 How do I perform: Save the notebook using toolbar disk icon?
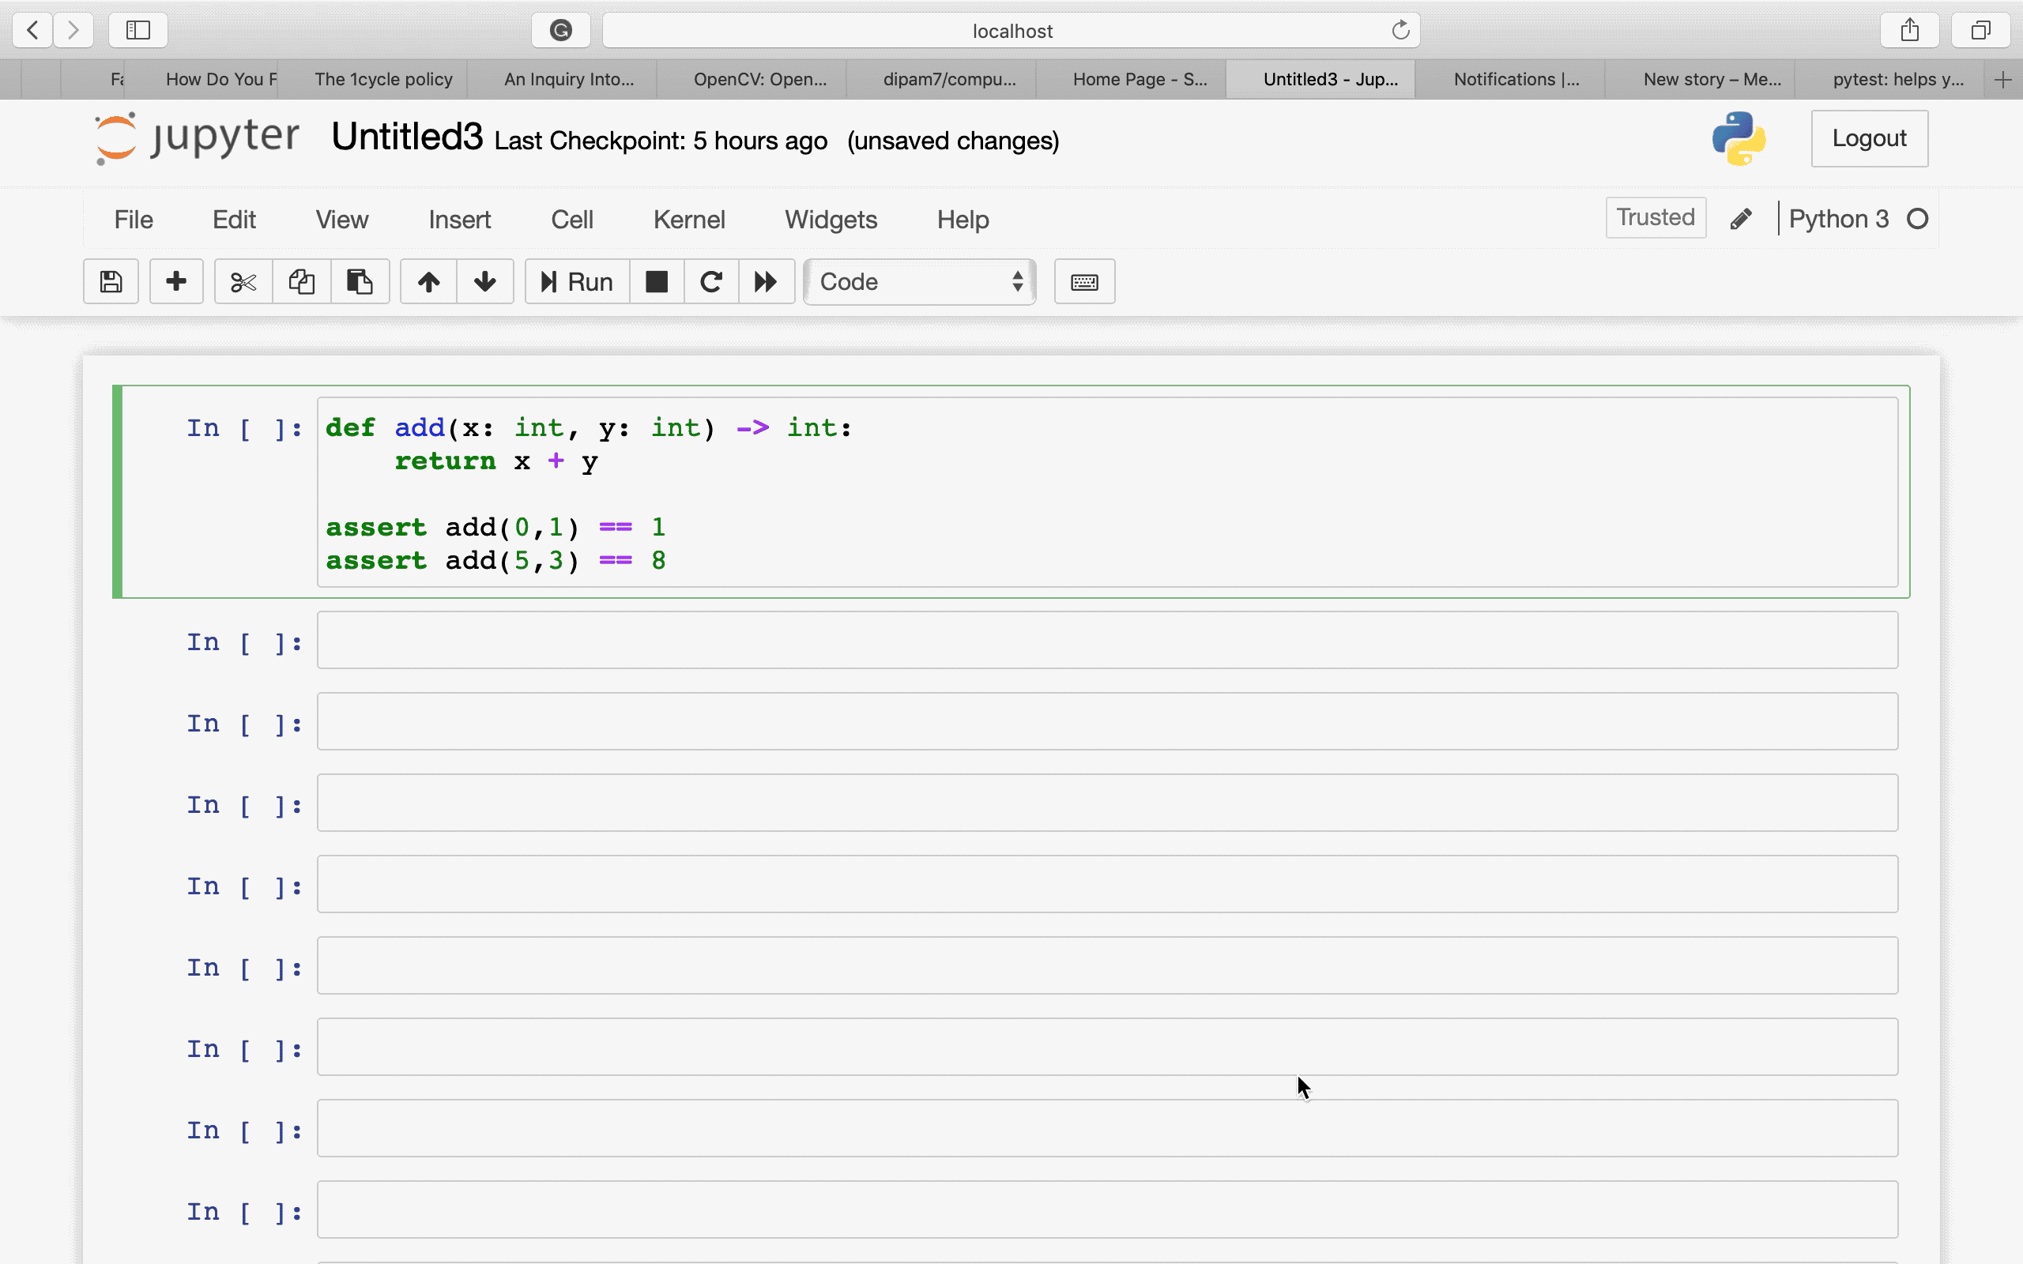[x=110, y=282]
